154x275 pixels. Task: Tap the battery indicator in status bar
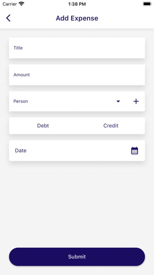coord(147,4)
